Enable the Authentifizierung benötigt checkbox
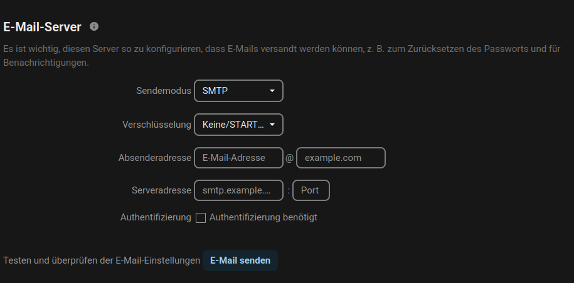574x283 pixels. (x=201, y=218)
